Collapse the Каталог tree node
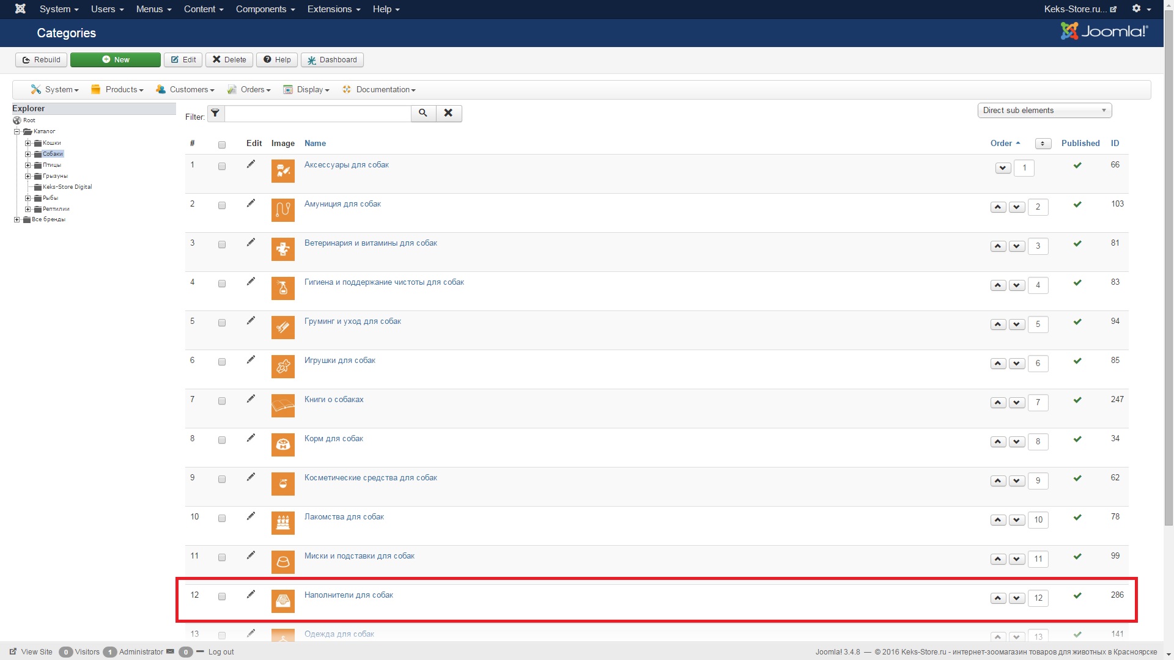The image size is (1174, 660). (17, 131)
